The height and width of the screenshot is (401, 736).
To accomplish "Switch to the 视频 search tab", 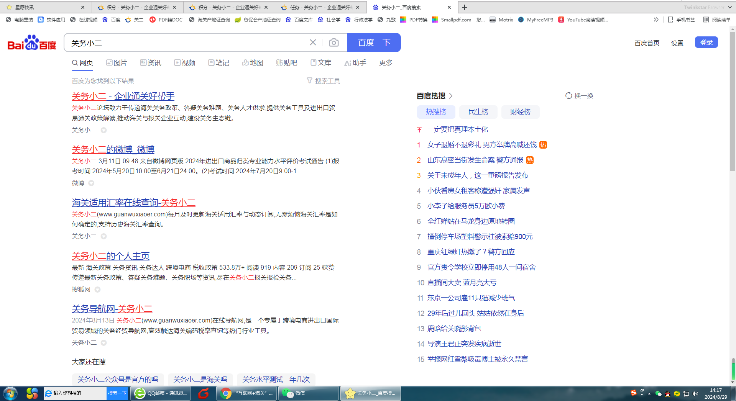I will [x=185, y=63].
